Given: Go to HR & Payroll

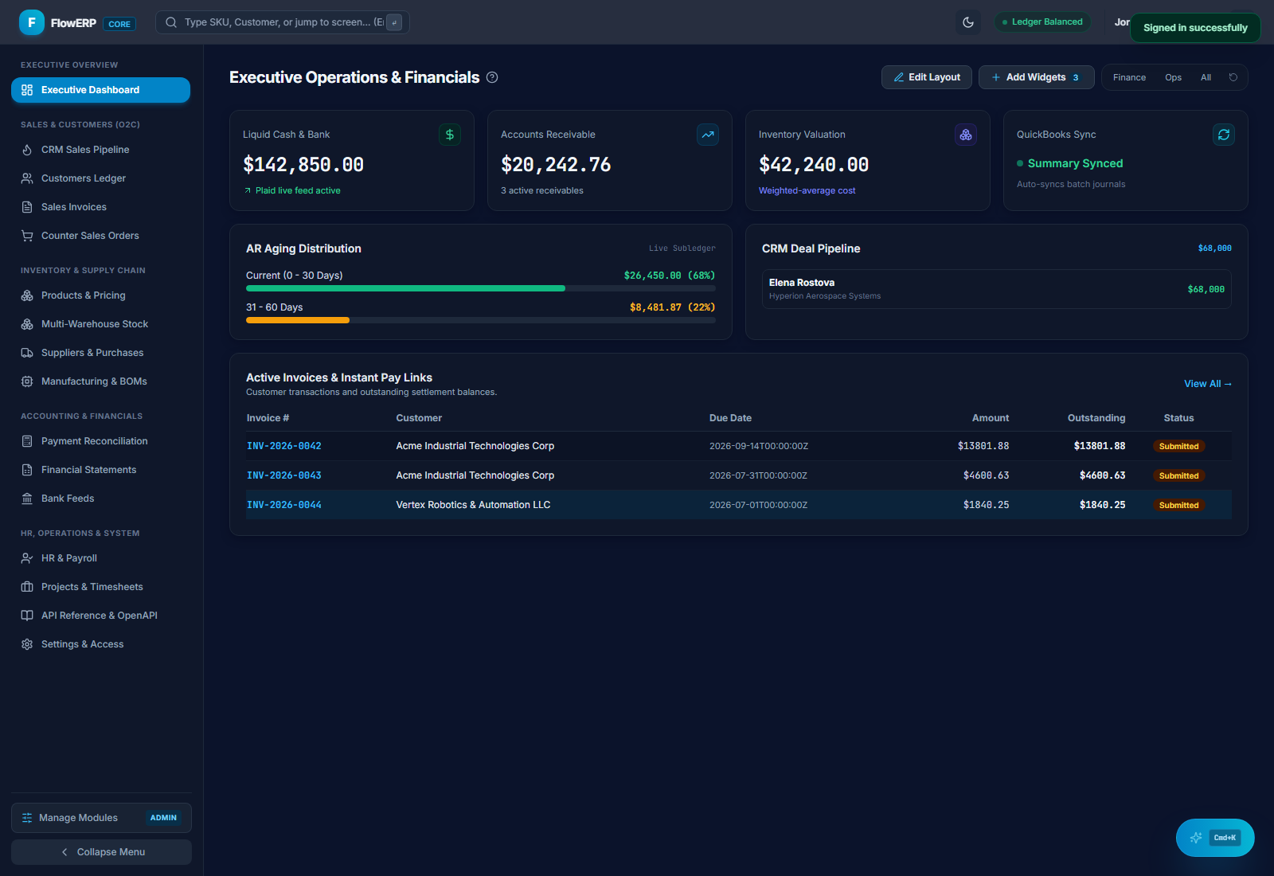Looking at the screenshot, I should point(100,558).
